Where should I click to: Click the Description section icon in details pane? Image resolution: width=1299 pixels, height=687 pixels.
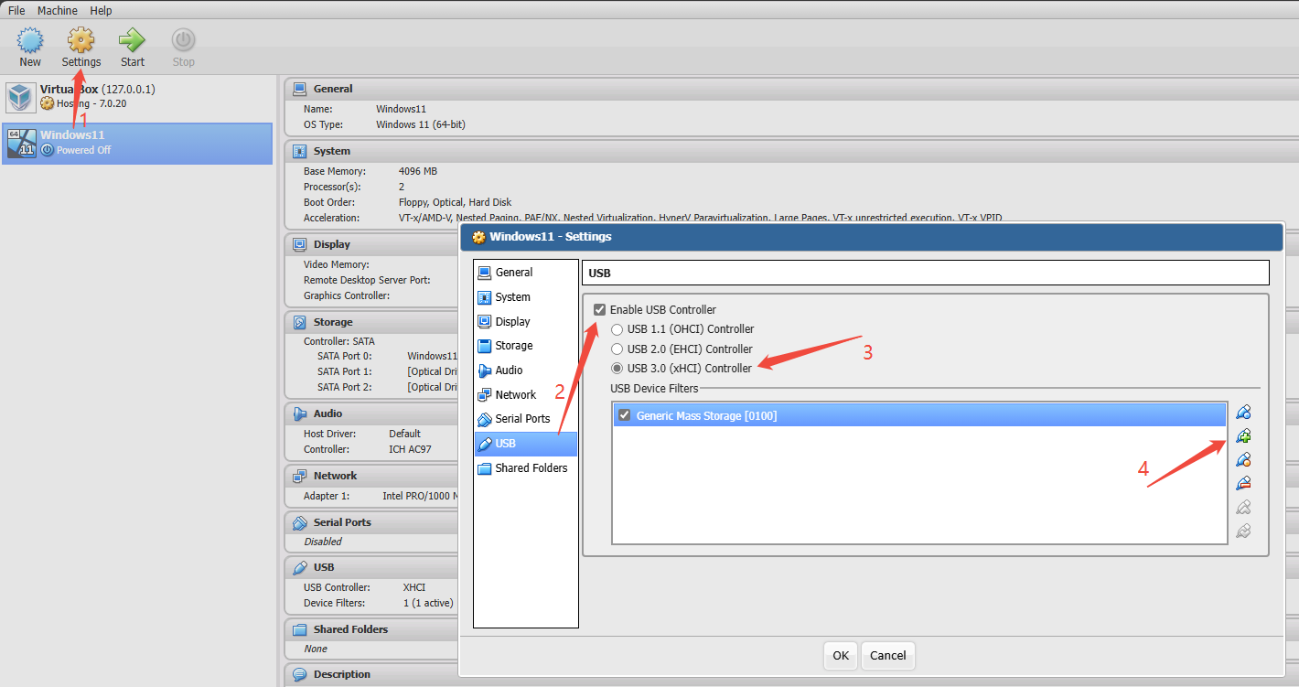[299, 674]
